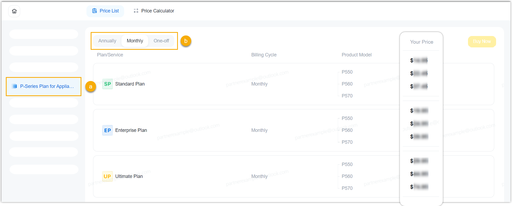Viewport: 512px width, 206px height.
Task: Click the home icon button
Action: click(x=14, y=11)
